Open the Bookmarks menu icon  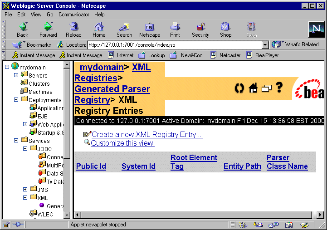[x=18, y=44]
